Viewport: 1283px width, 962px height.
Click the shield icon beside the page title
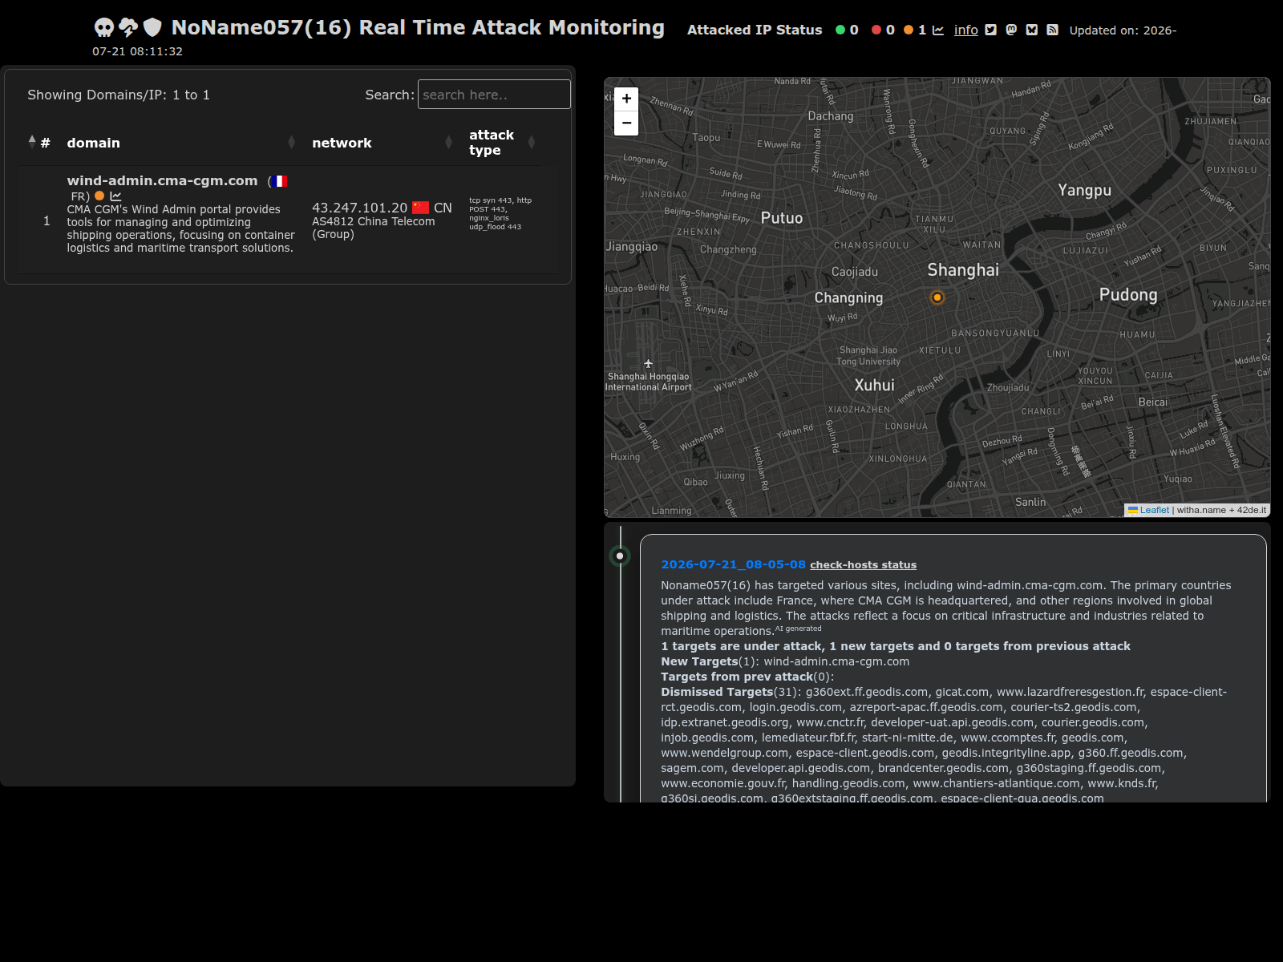click(152, 28)
